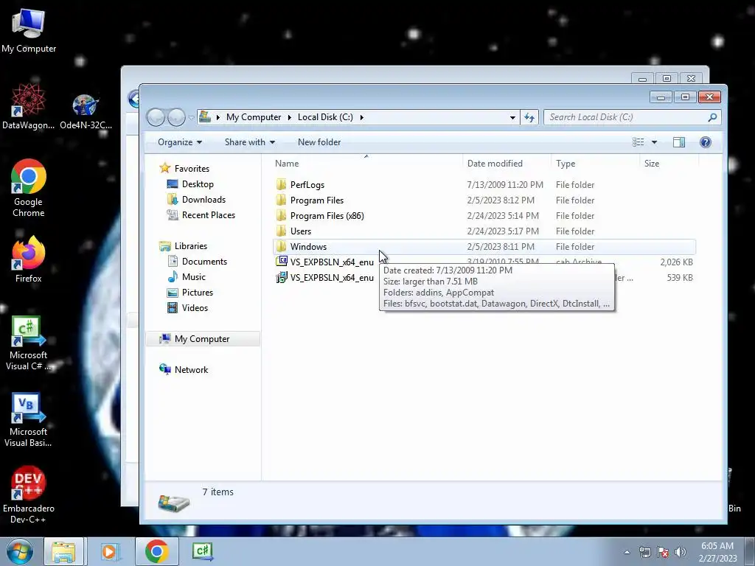Click the volume speaker tray icon

click(681, 552)
